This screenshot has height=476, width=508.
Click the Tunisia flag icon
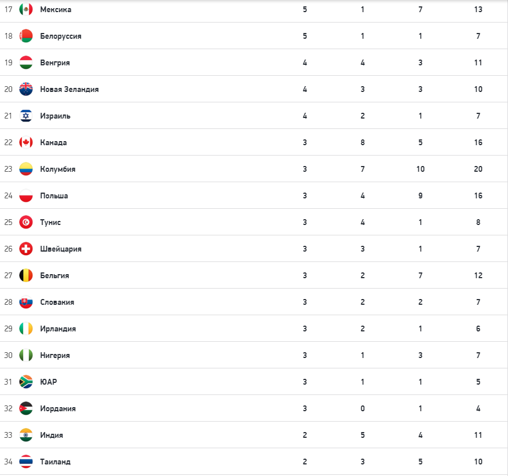26,222
